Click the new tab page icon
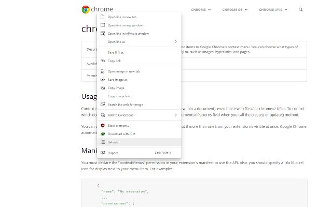The height and width of the screenshot is (207, 332). [x=103, y=17]
